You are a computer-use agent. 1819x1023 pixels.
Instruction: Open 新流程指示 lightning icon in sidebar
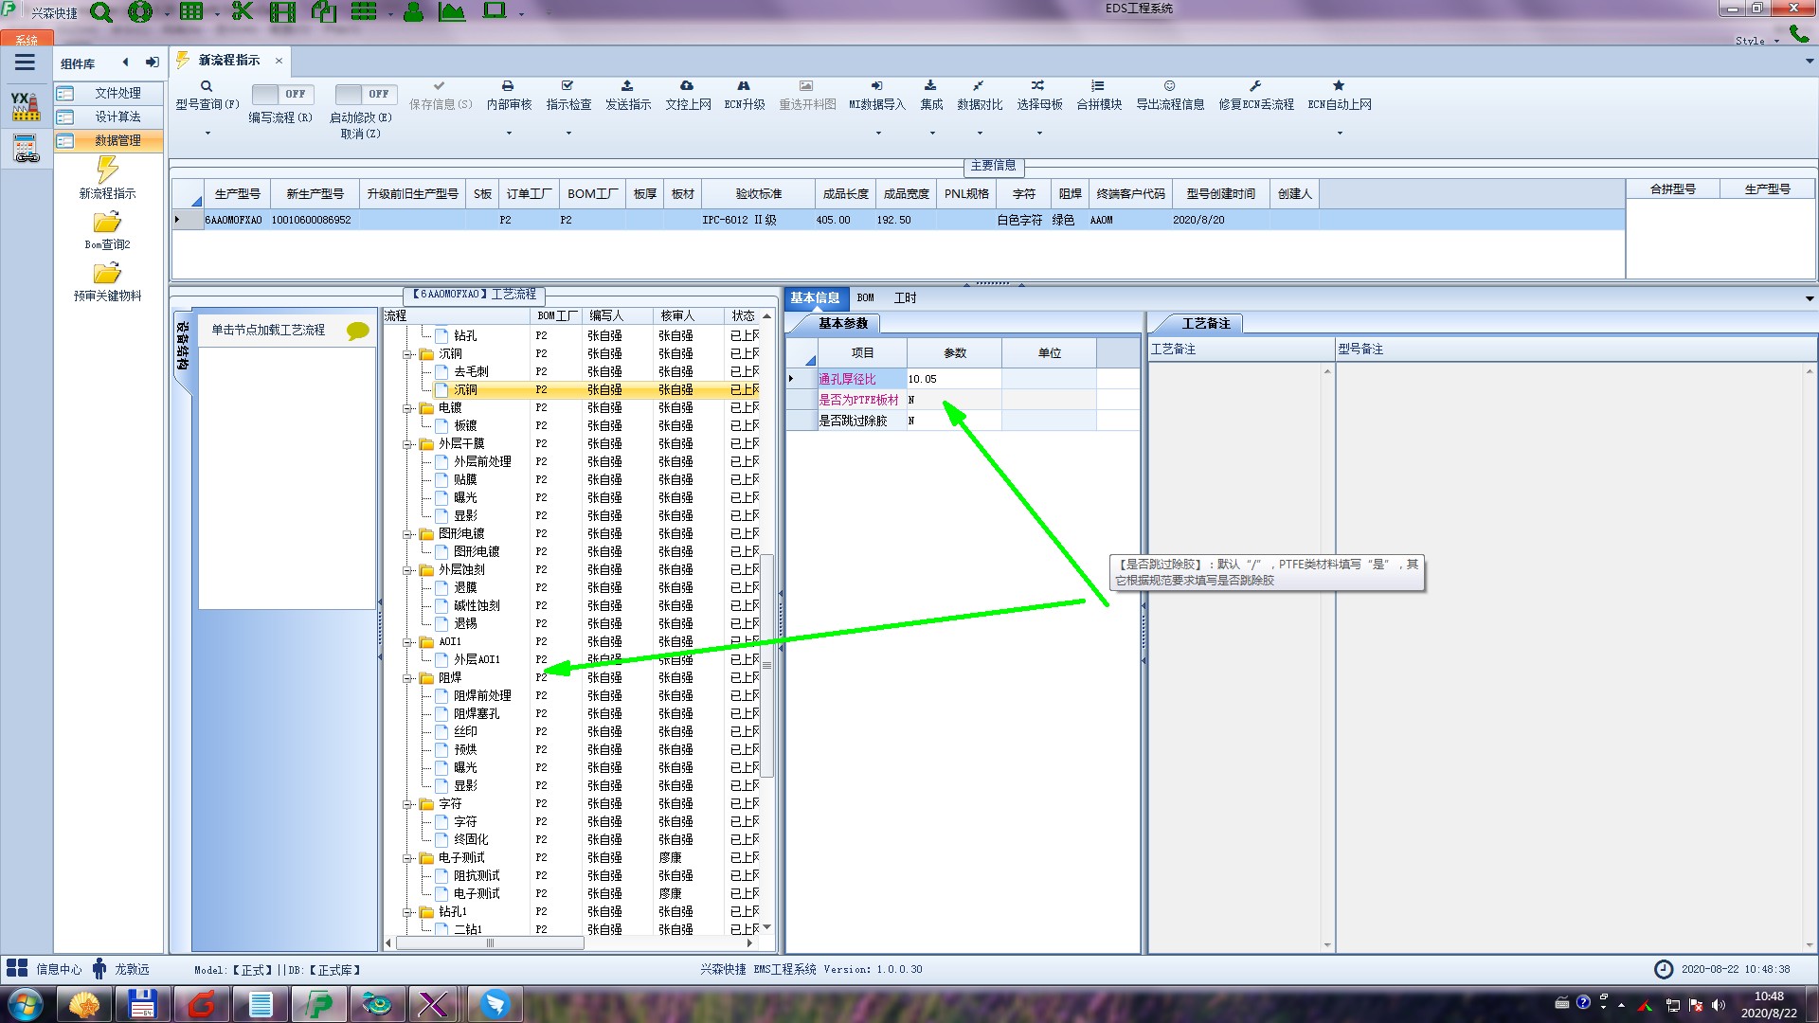pyautogui.click(x=107, y=170)
